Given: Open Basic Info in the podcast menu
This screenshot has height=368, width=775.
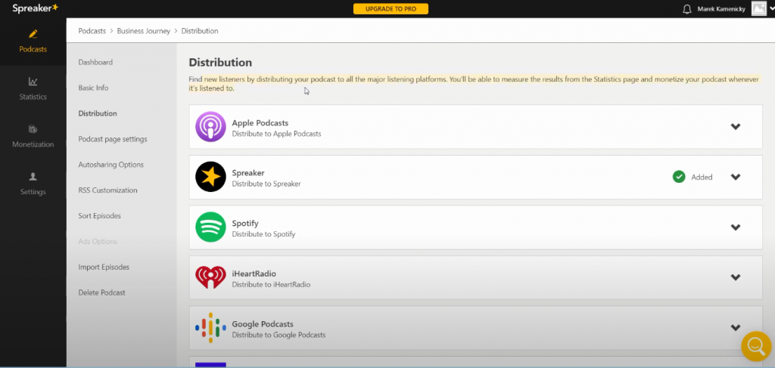Looking at the screenshot, I should pyautogui.click(x=93, y=88).
